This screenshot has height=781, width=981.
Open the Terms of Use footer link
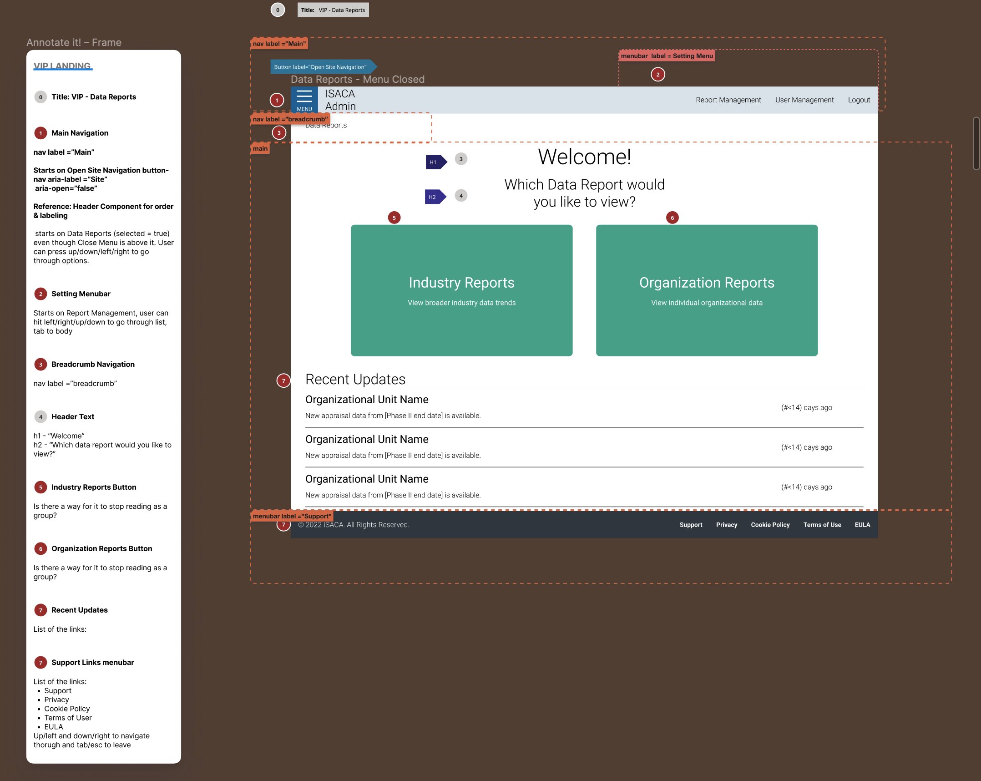tap(822, 525)
